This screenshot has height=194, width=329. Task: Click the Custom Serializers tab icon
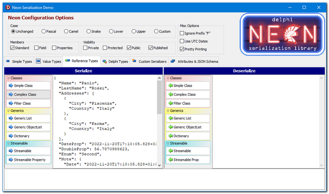134,61
